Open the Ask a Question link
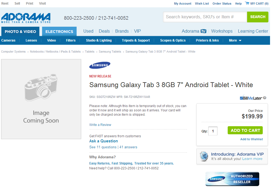273x192 pixels. 104,141
